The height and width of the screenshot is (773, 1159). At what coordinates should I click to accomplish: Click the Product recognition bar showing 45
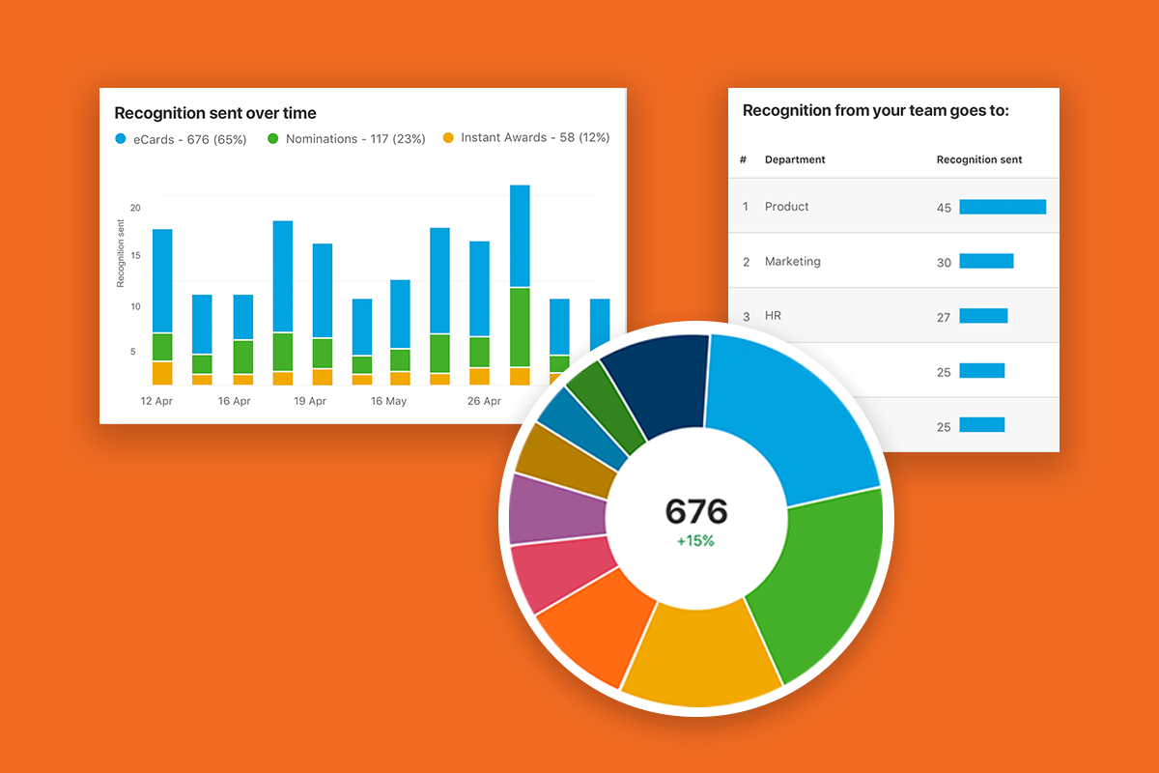click(1003, 206)
